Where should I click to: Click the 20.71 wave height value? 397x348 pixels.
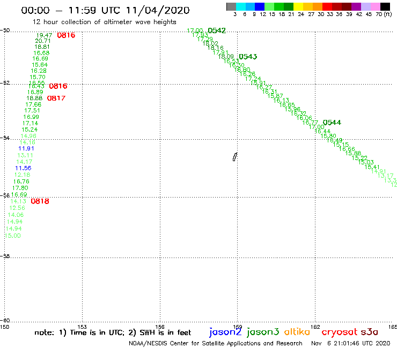[x=43, y=41]
